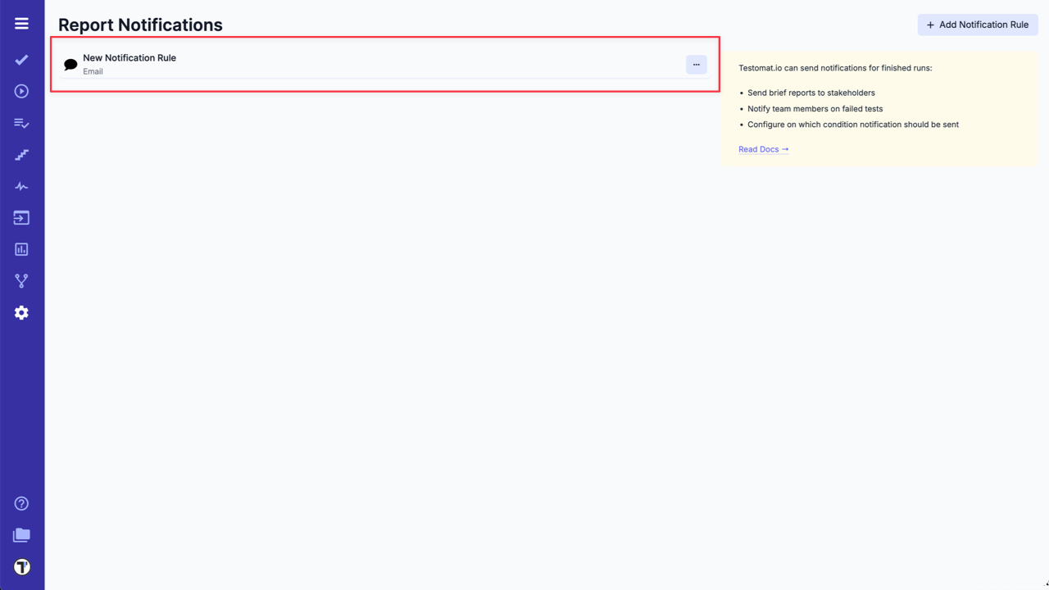The width and height of the screenshot is (1049, 590).
Task: Open the account menu via Testomat.io avatar
Action: click(21, 566)
